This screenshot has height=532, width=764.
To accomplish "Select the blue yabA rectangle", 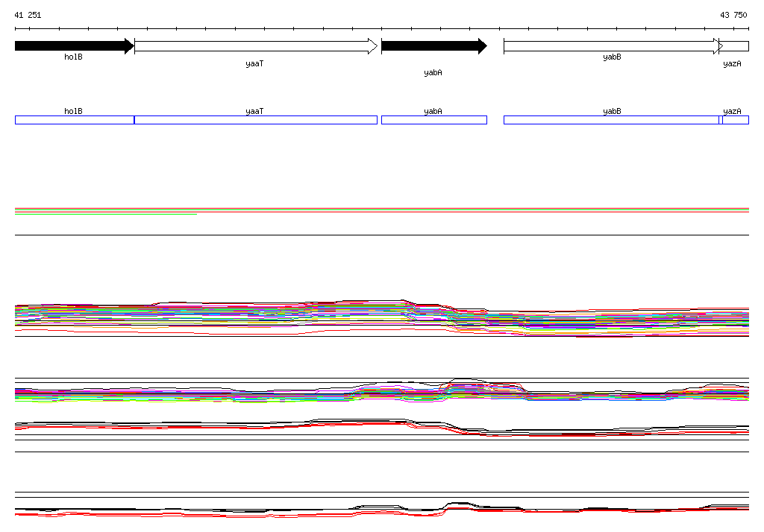I will click(x=434, y=120).
